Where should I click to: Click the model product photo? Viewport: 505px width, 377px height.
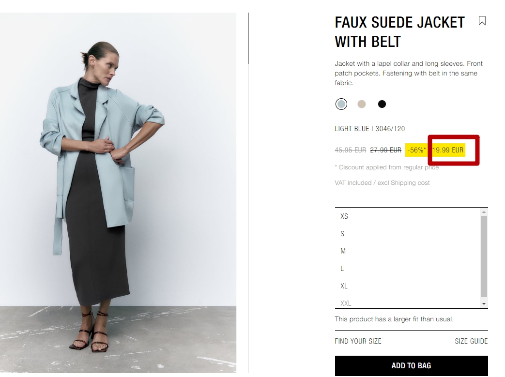[118, 193]
